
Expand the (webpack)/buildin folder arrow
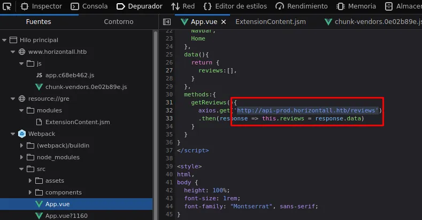[21, 145]
